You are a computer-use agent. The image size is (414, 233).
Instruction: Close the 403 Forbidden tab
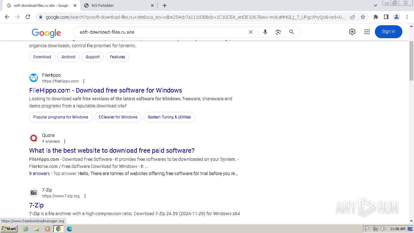coord(152,6)
